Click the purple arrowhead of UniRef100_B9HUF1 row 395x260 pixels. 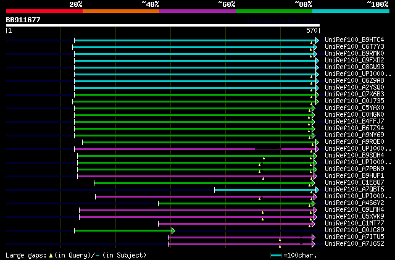[x=315, y=176]
